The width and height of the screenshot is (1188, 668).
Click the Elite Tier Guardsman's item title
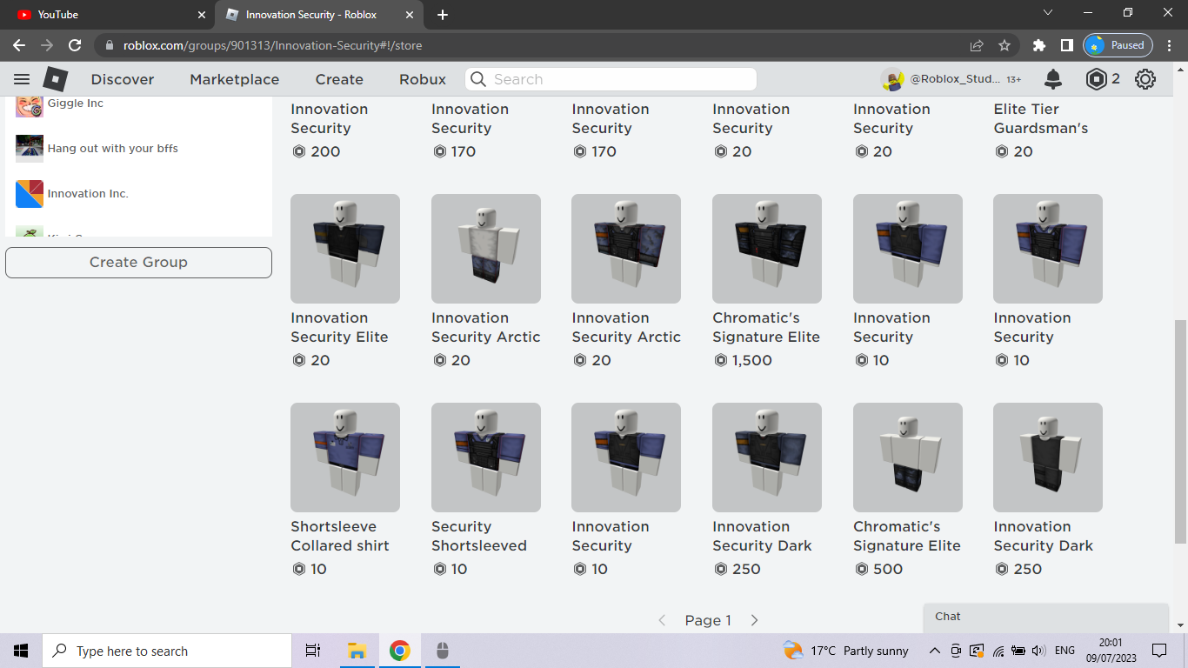click(x=1041, y=118)
